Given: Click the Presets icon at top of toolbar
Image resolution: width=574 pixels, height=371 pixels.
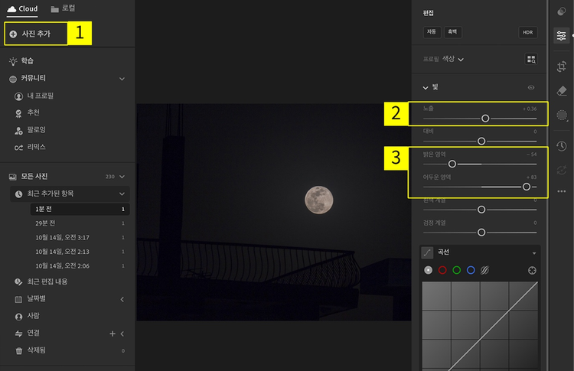Looking at the screenshot, I should coord(562,11).
